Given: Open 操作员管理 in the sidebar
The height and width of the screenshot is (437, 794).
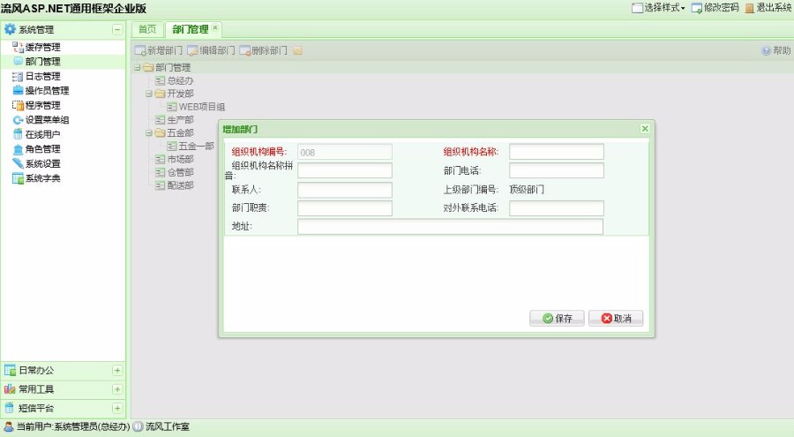Looking at the screenshot, I should point(47,90).
